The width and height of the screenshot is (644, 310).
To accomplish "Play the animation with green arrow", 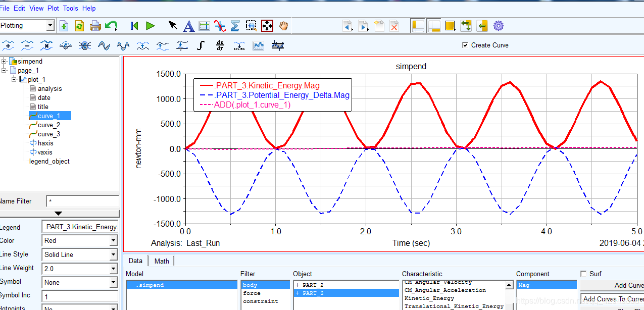I will click(150, 26).
